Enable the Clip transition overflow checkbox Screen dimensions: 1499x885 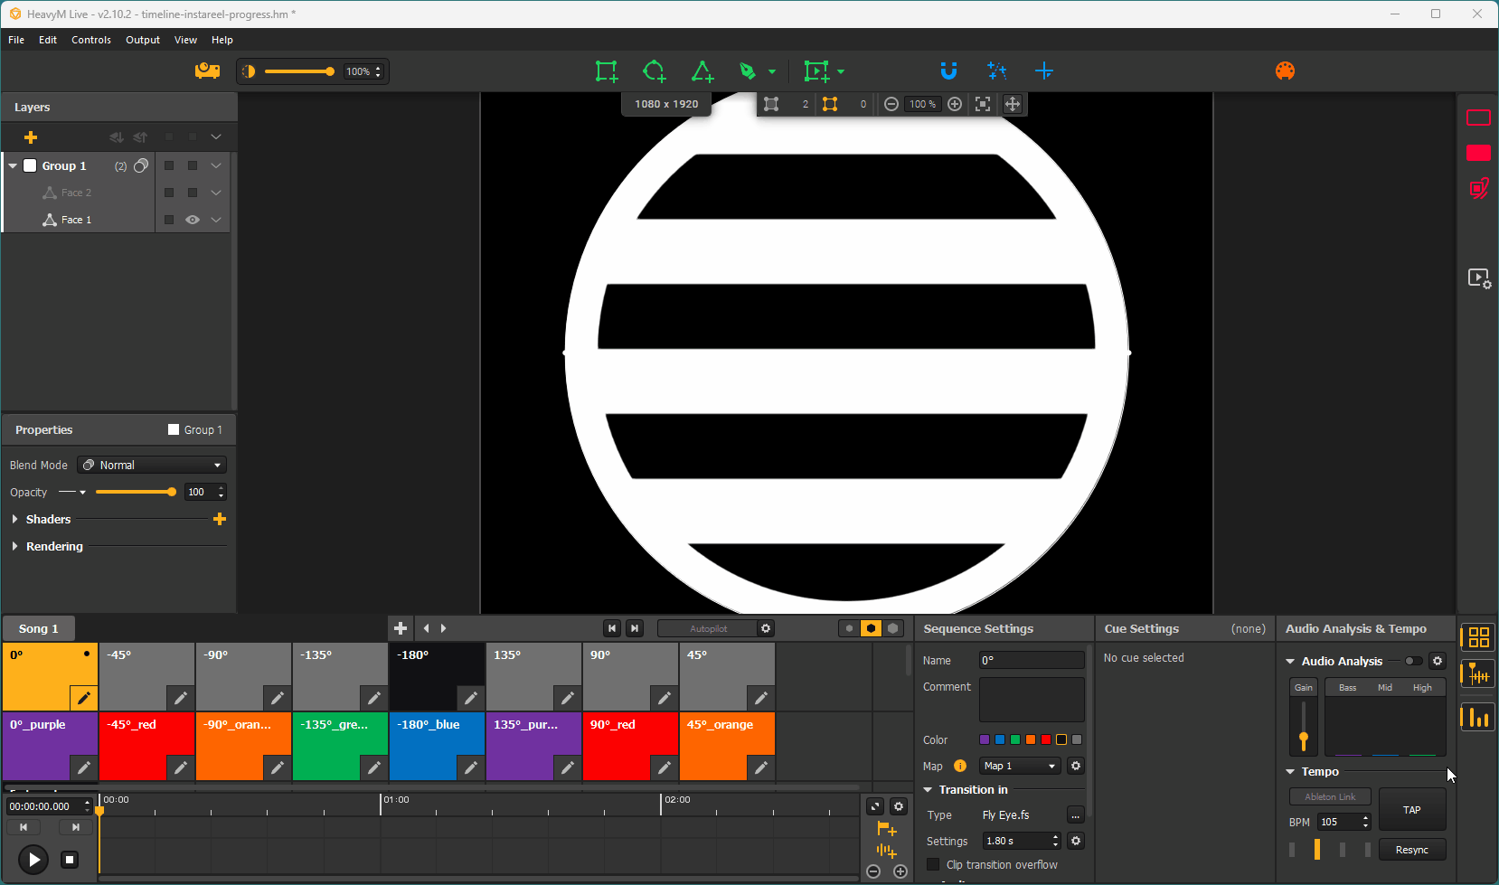[x=932, y=864]
